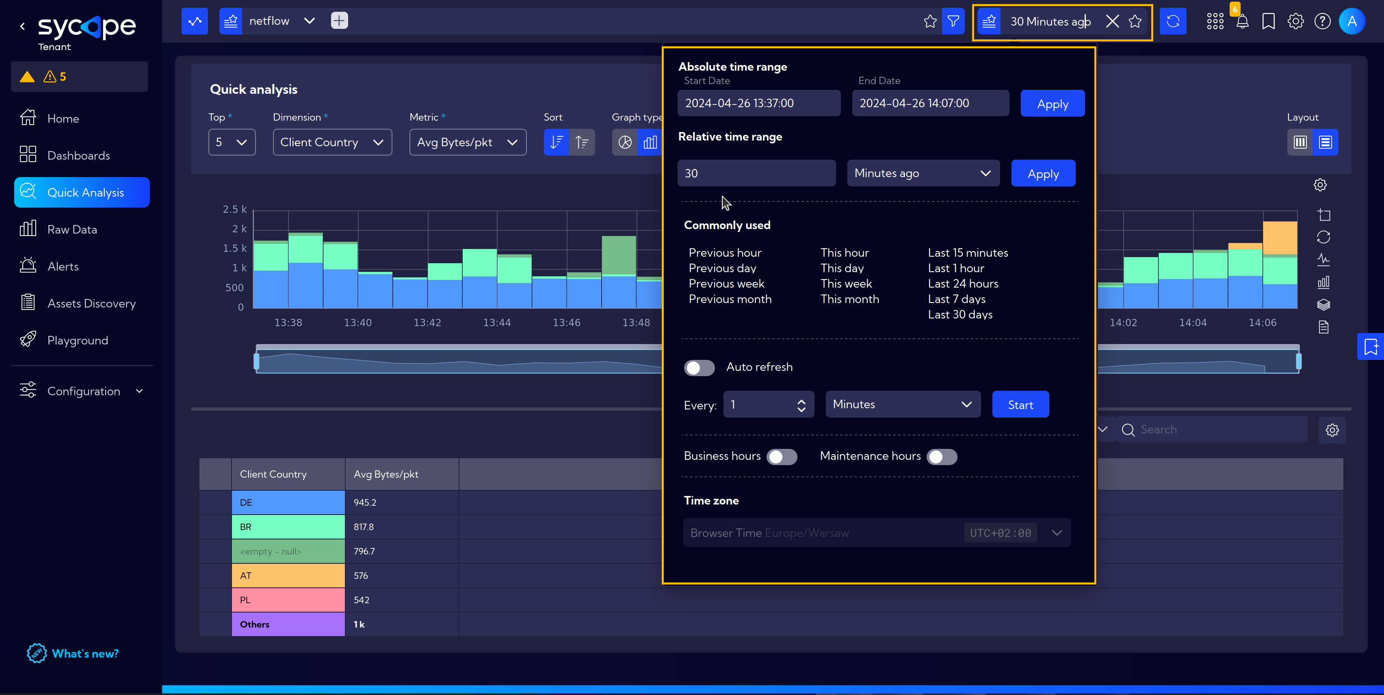Screen dimensions: 1384x695
Task: Open Assets Discovery in the sidebar
Action: pos(82,303)
